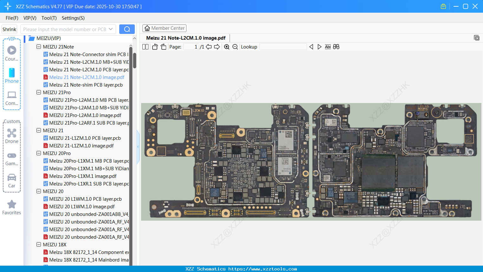Open Meizu 21 Note-shim PCB layer.pcb
The width and height of the screenshot is (483, 272).
[x=83, y=85]
